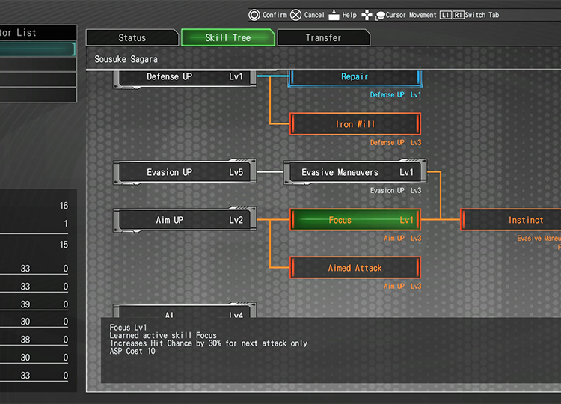The width and height of the screenshot is (561, 404).
Task: Click the L1 button icon
Action: 445,15
